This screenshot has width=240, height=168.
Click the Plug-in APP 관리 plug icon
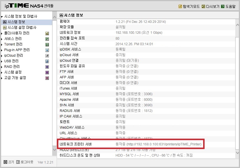point(47,50)
